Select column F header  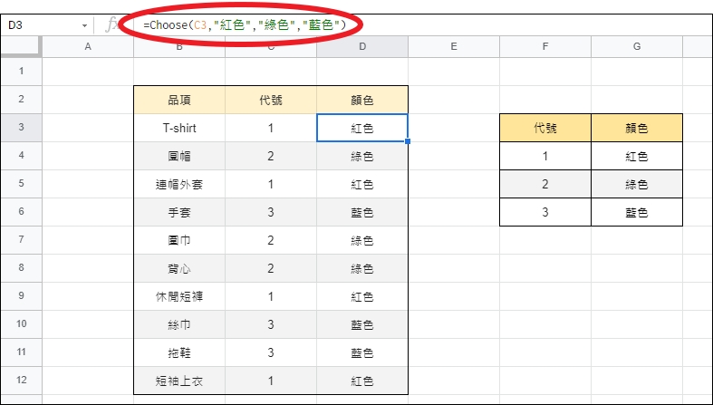click(545, 46)
